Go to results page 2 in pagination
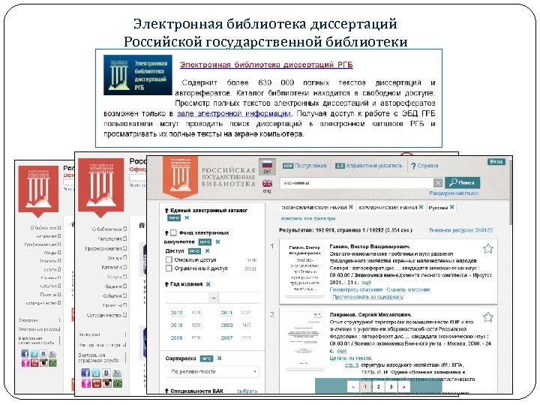The width and height of the screenshot is (540, 405). click(379, 387)
